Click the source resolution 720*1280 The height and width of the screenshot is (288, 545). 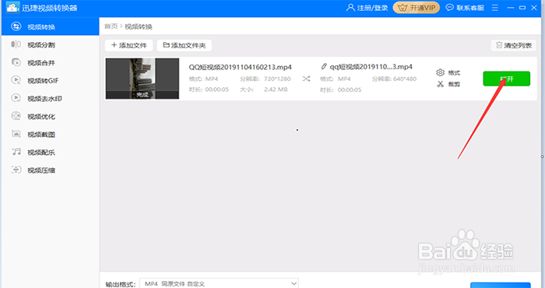tap(277, 79)
